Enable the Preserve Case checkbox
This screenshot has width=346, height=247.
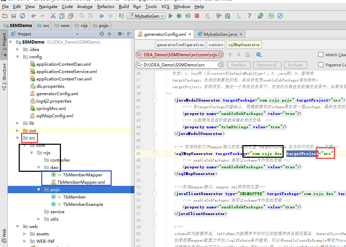[321, 65]
